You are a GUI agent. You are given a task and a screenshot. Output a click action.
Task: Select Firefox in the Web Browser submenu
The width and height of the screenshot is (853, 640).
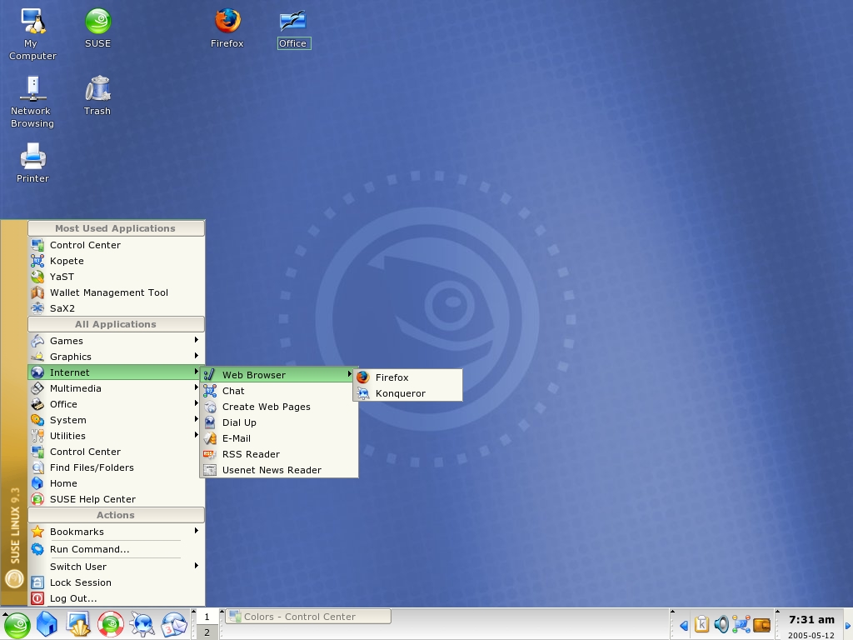coord(408,377)
